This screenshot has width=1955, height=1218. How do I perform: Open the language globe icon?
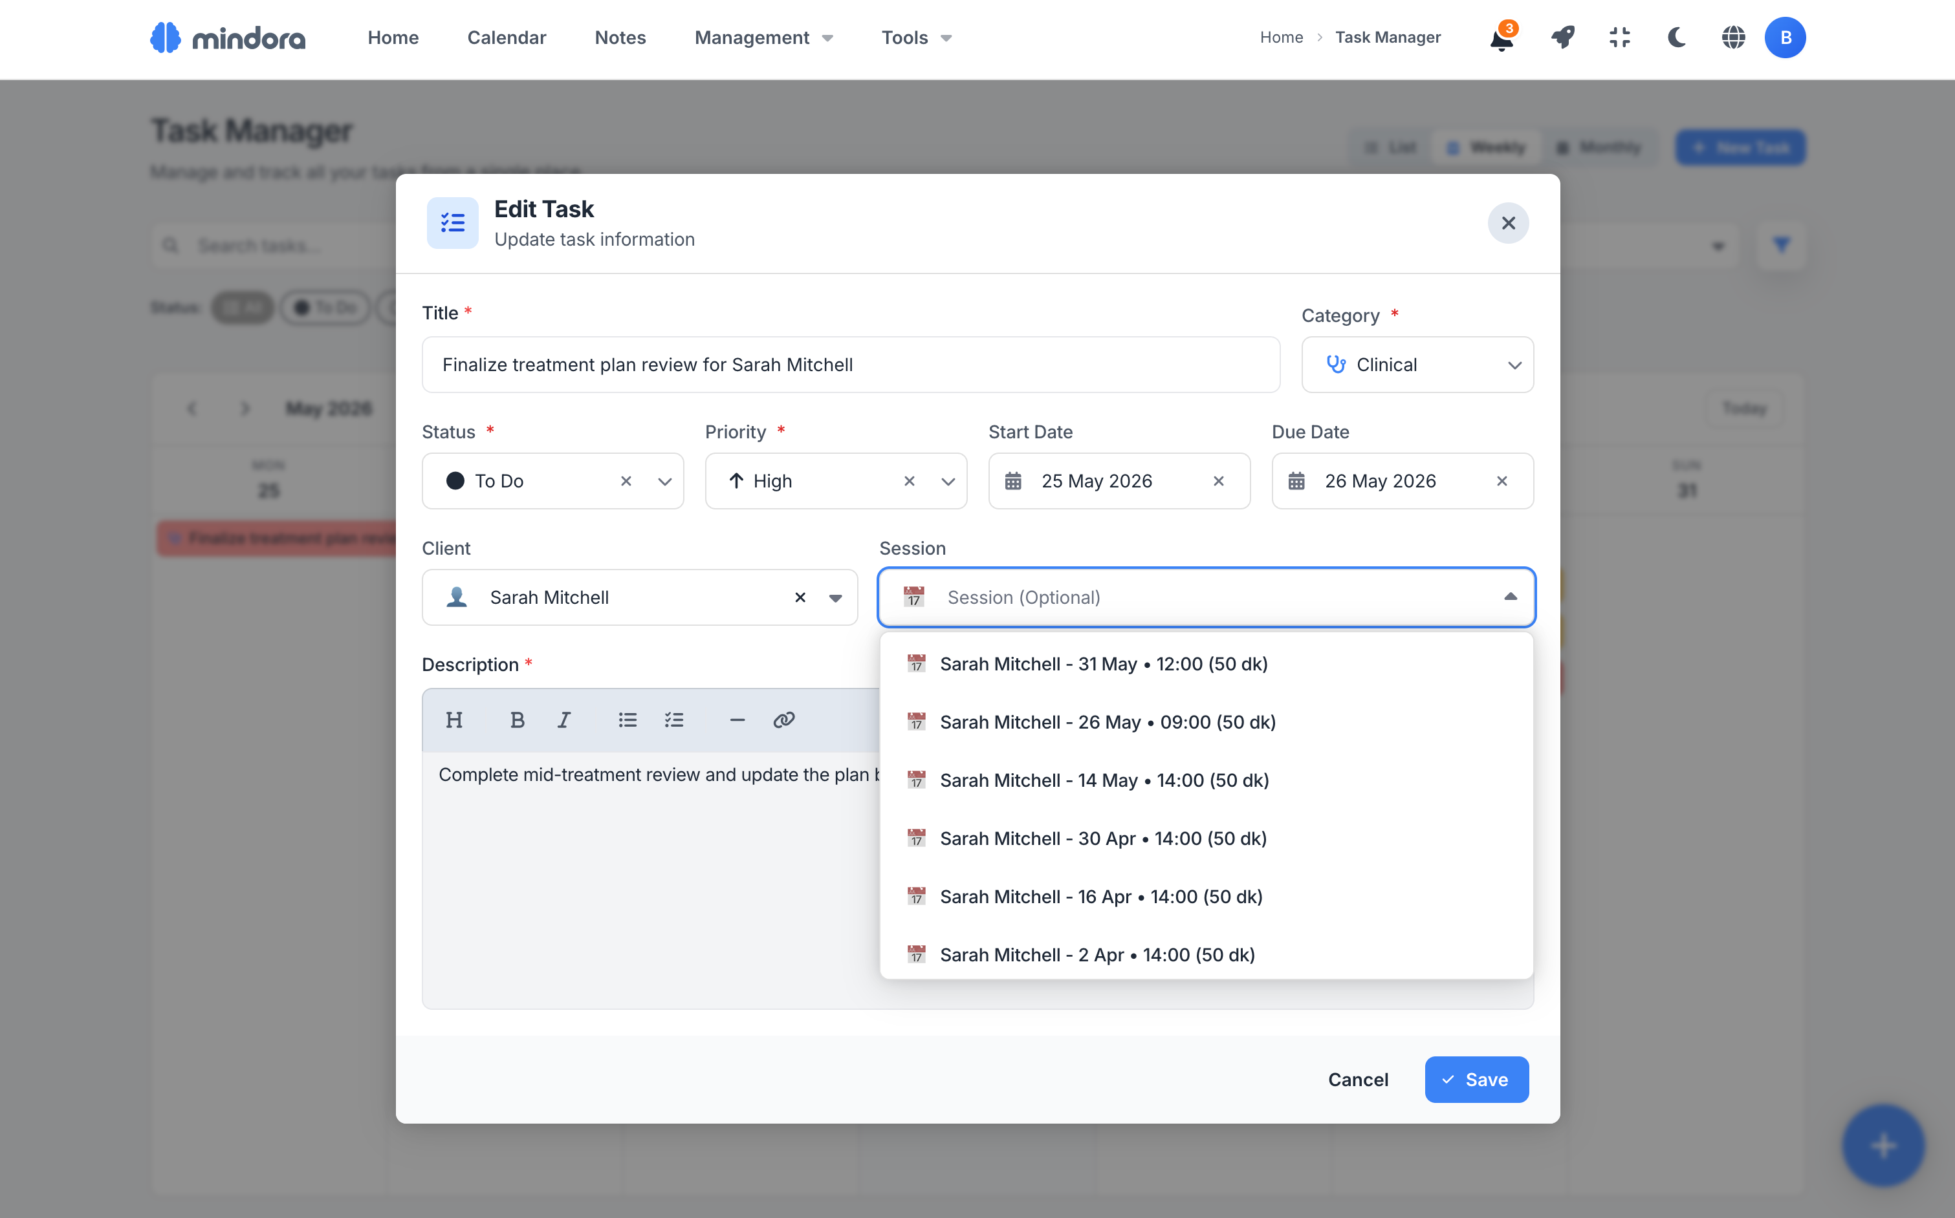click(1733, 37)
